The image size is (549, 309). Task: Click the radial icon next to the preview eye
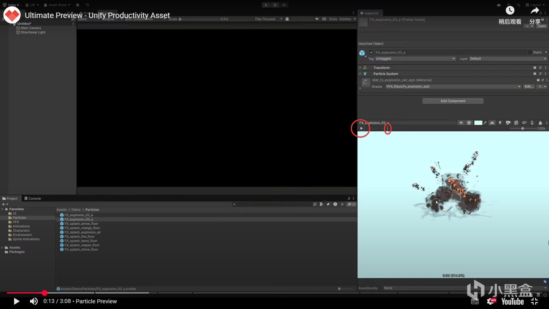[469, 123]
